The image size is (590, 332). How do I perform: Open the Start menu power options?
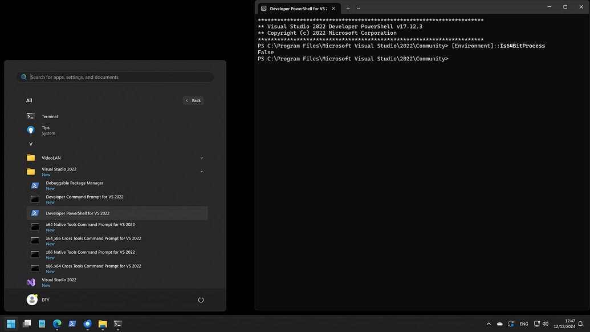click(x=201, y=299)
